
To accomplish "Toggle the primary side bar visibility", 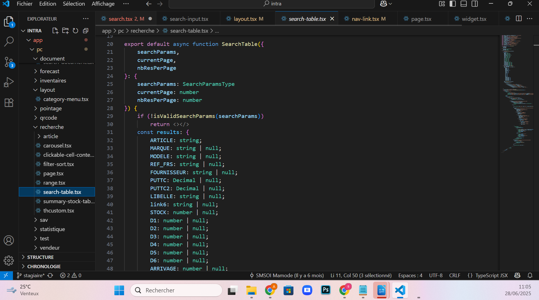I will 452,4.
